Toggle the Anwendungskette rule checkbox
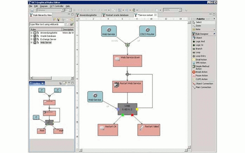Screen dimensions: 245x153 click(35, 33)
